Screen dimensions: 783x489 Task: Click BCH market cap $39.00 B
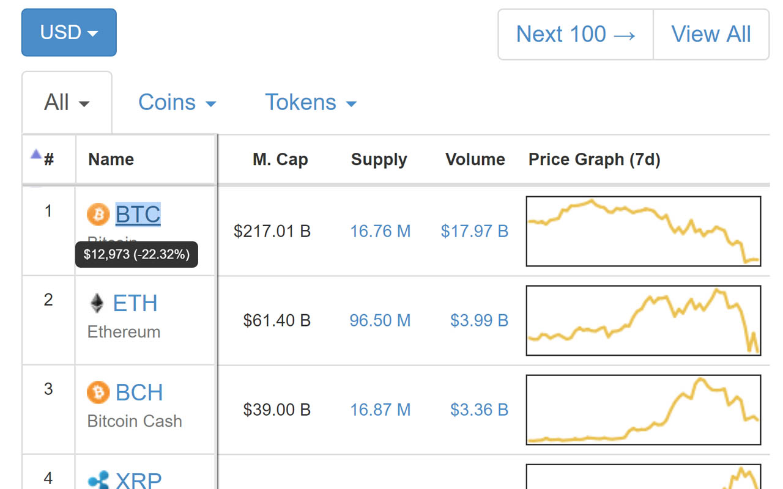[x=277, y=410]
